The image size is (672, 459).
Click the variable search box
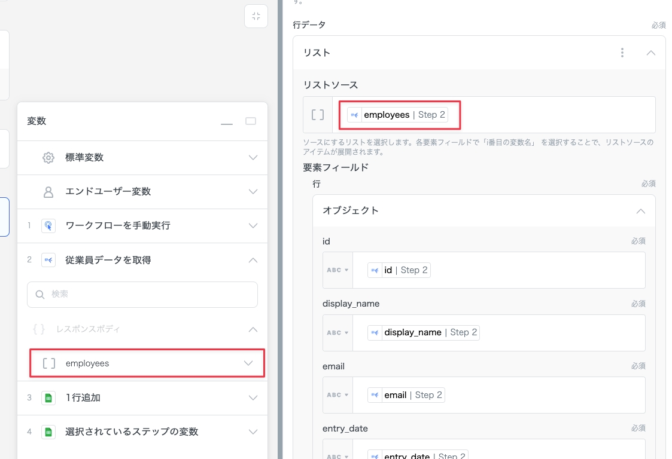pos(142,295)
